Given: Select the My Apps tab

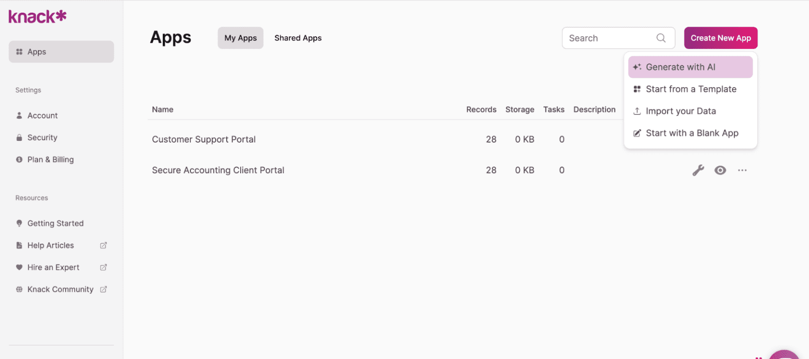Looking at the screenshot, I should (240, 38).
